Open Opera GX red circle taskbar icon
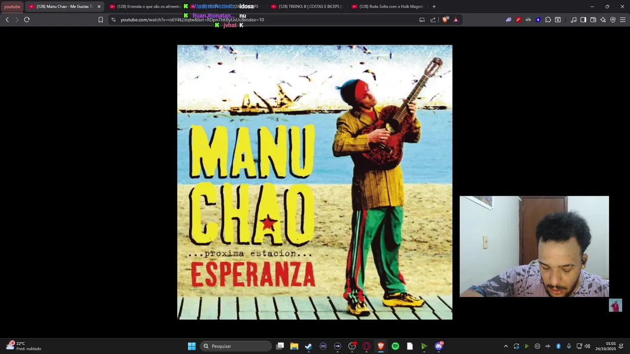The height and width of the screenshot is (354, 630). click(x=366, y=346)
